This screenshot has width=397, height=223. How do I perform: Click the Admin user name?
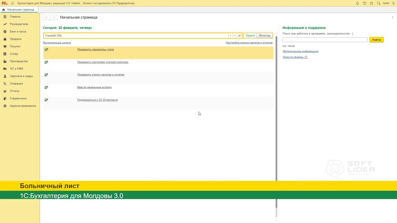386,3
